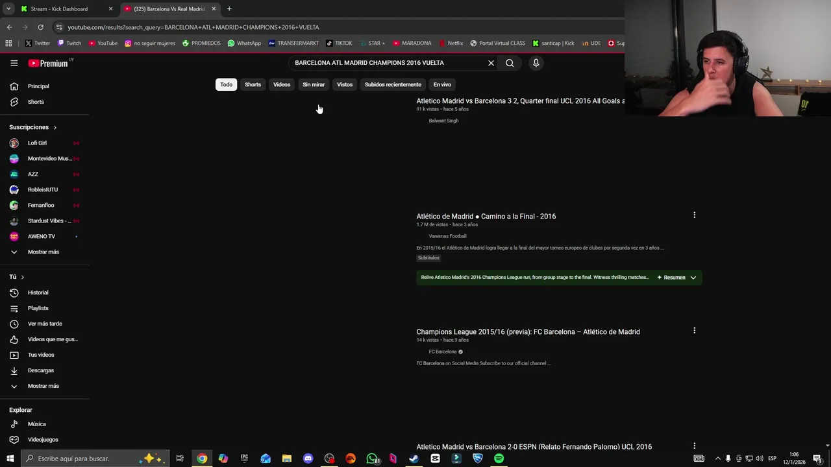Open the Fernanfloo subscription

[44, 205]
